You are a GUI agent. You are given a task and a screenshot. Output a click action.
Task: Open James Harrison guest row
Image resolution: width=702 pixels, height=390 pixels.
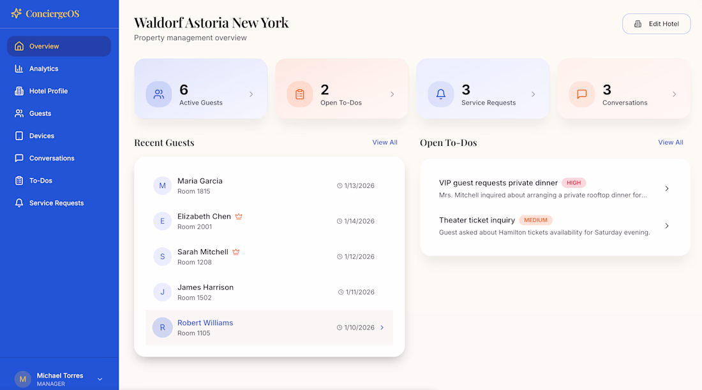[205, 292]
